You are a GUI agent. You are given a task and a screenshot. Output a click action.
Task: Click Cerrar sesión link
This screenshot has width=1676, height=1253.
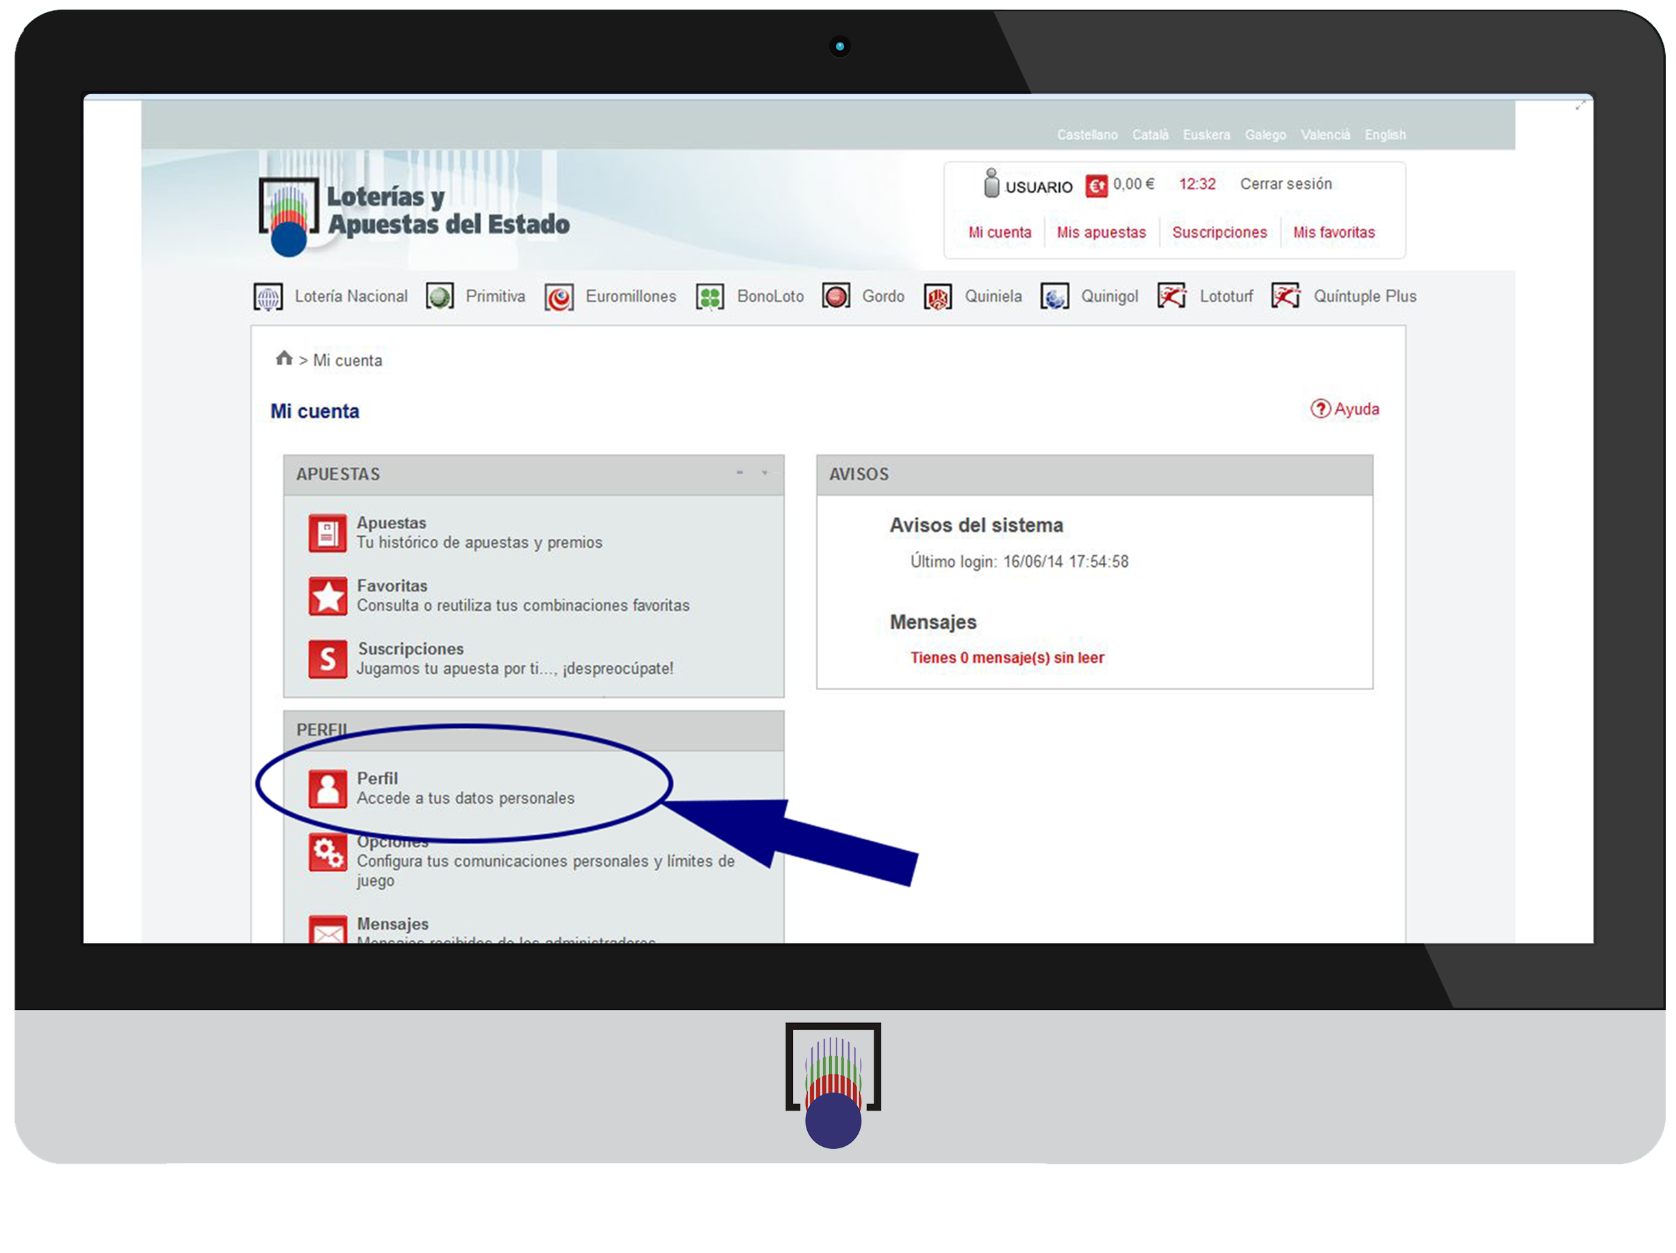click(1285, 184)
